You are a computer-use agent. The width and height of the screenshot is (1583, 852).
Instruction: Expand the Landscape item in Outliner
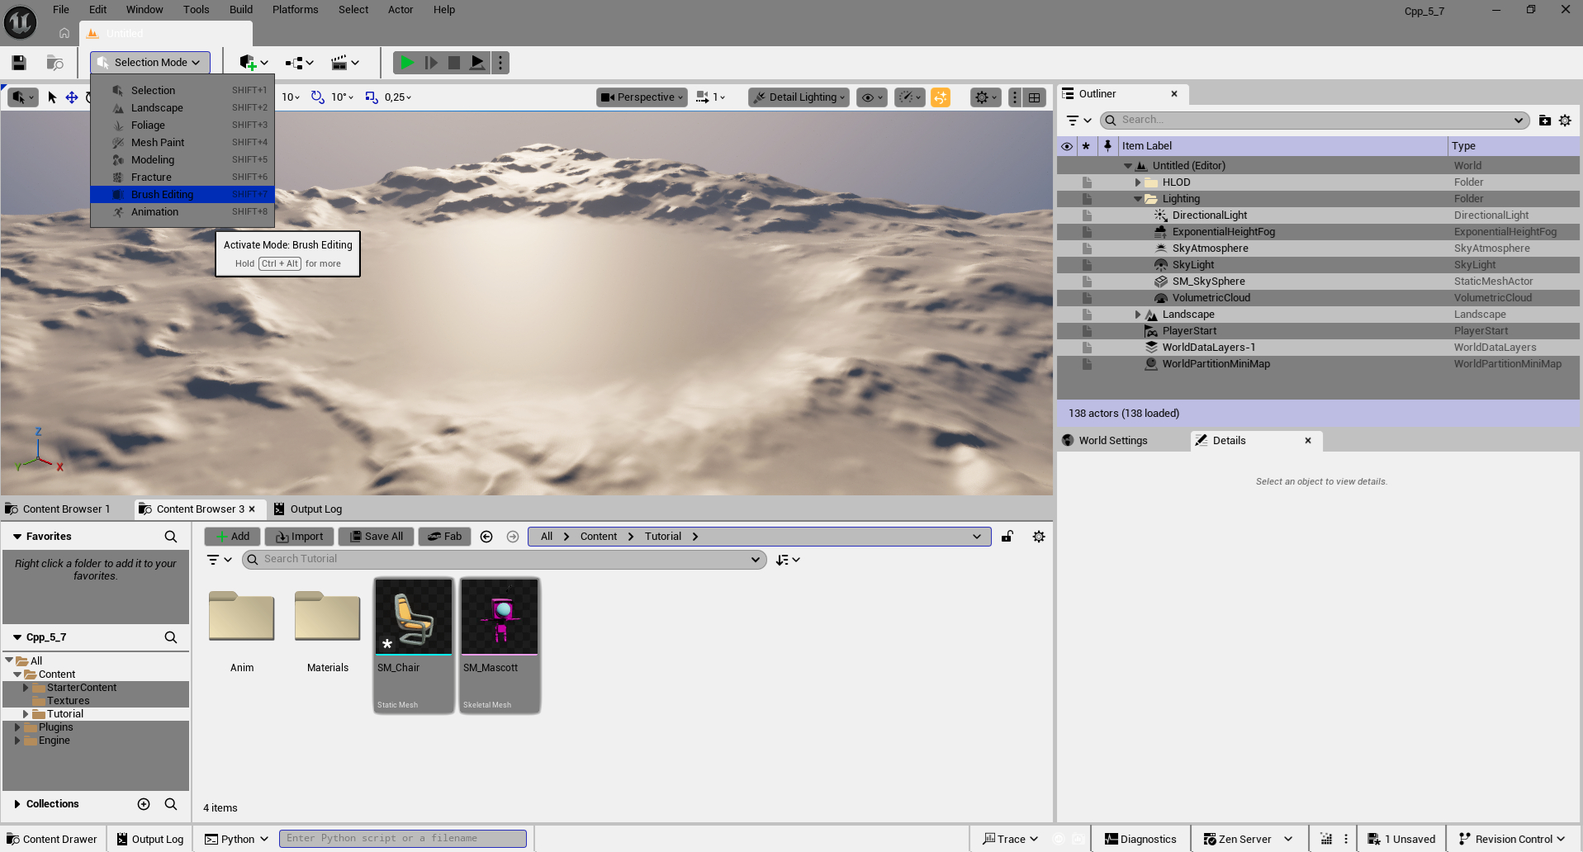(1138, 315)
